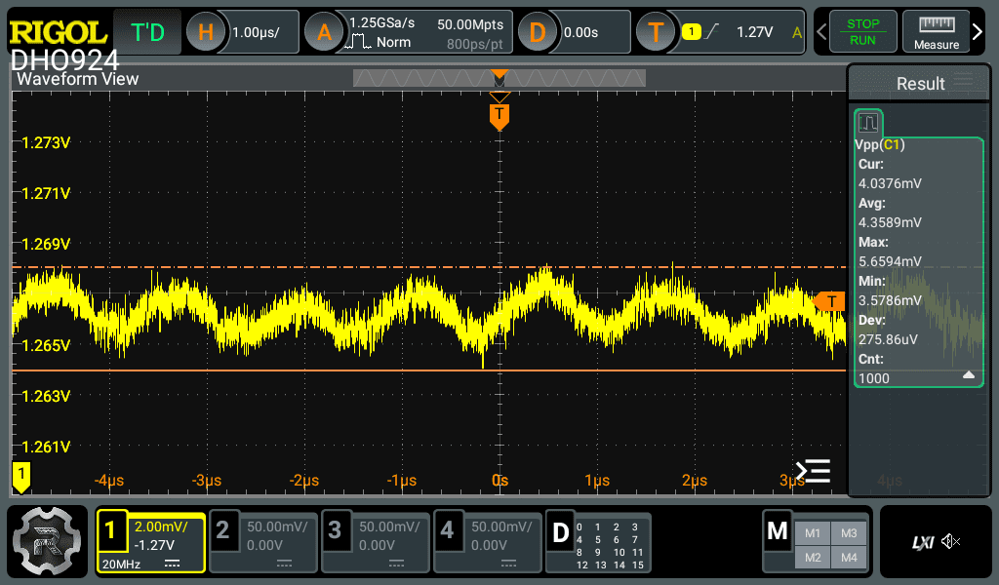
Task: Open the Trigger T settings
Action: click(x=656, y=32)
